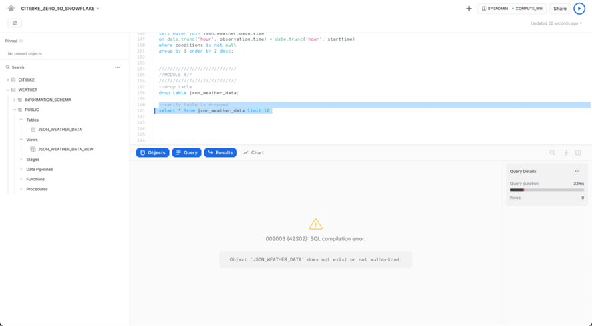592x326 pixels.
Task: Expand the CITIBIKE database
Action: point(8,80)
